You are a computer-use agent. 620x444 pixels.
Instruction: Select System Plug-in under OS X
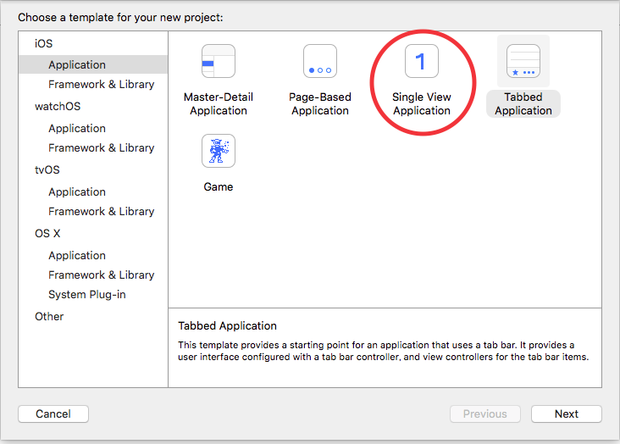[x=87, y=294]
